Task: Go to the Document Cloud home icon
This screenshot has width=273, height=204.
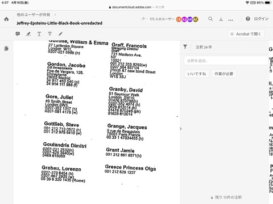Action: point(6,19)
